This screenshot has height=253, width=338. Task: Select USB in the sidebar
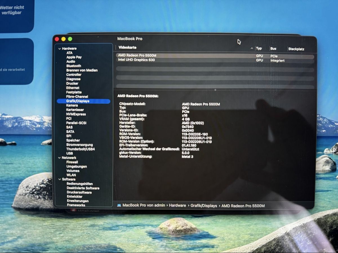[x=70, y=154]
